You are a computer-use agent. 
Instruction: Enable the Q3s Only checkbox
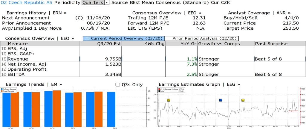[x=118, y=85]
